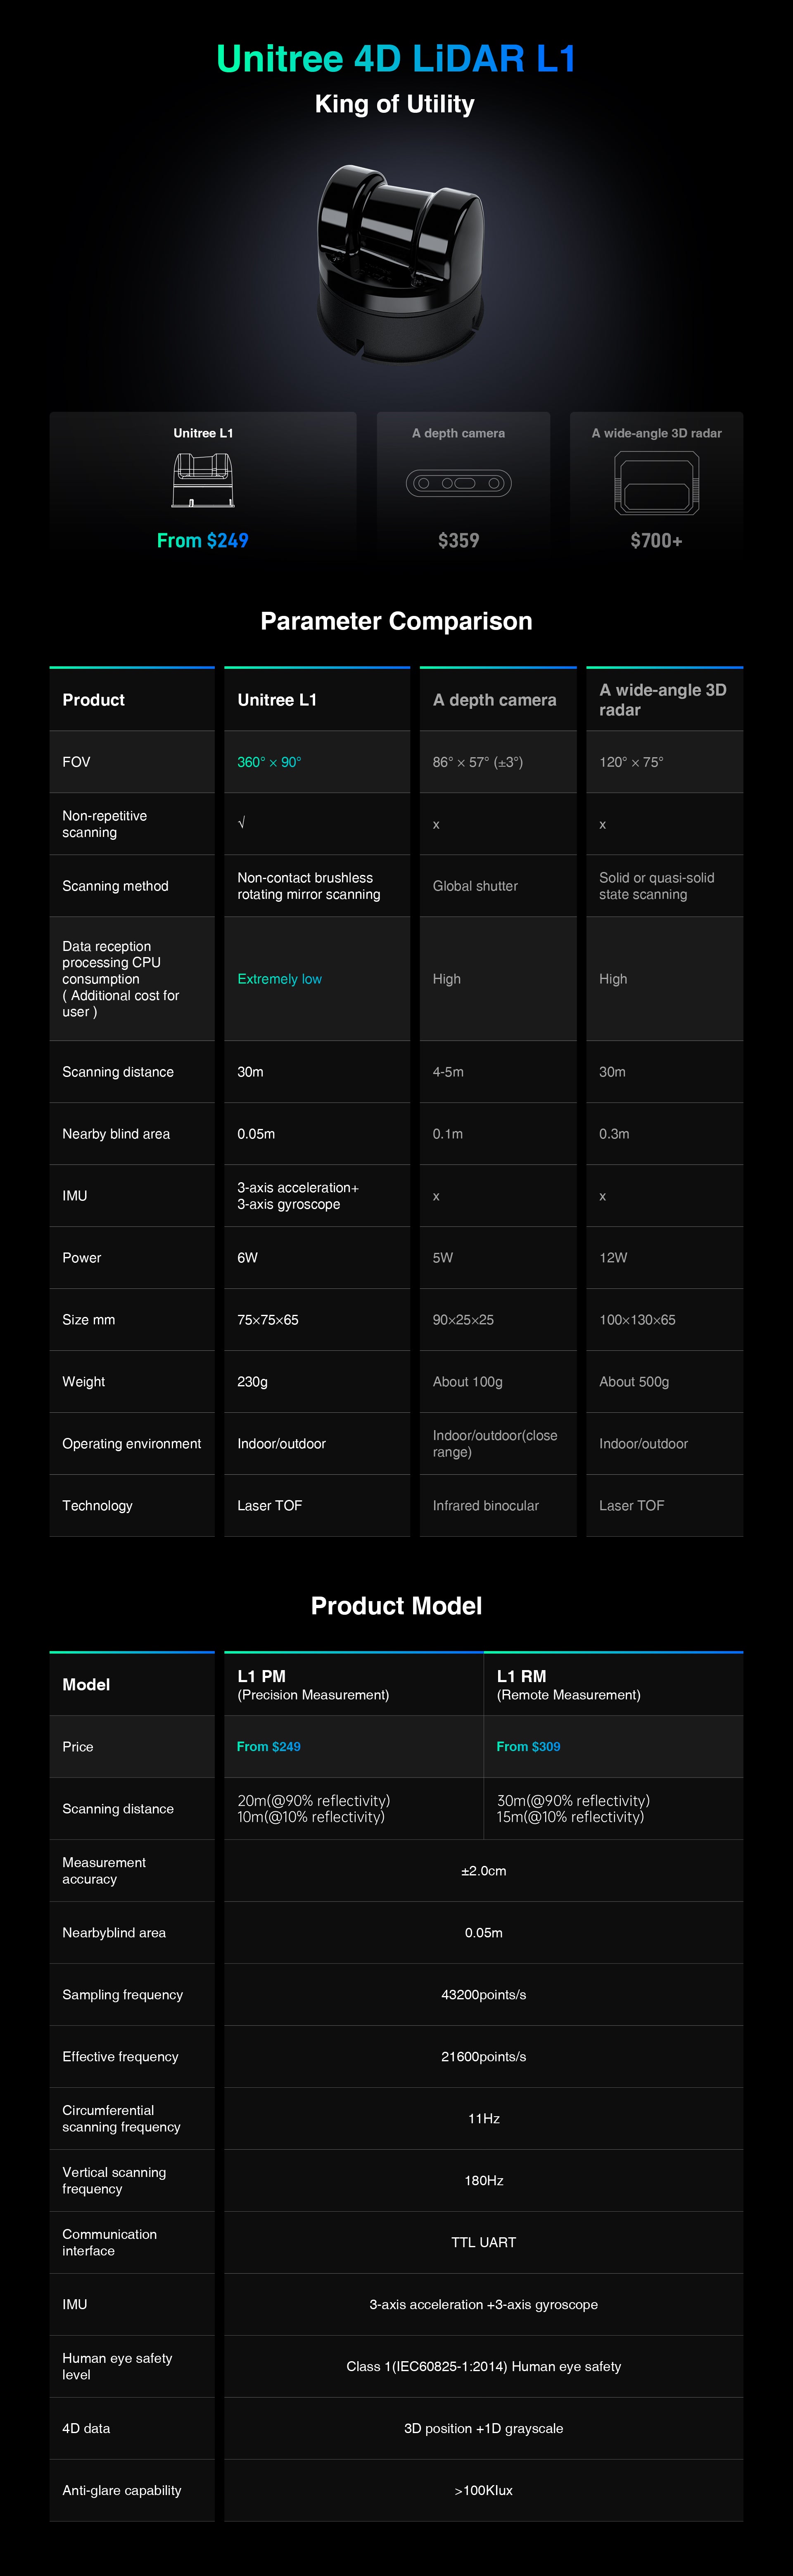Click the 'Parameter Comparison' heading
This screenshot has height=2576, width=793.
pyautogui.click(x=396, y=621)
